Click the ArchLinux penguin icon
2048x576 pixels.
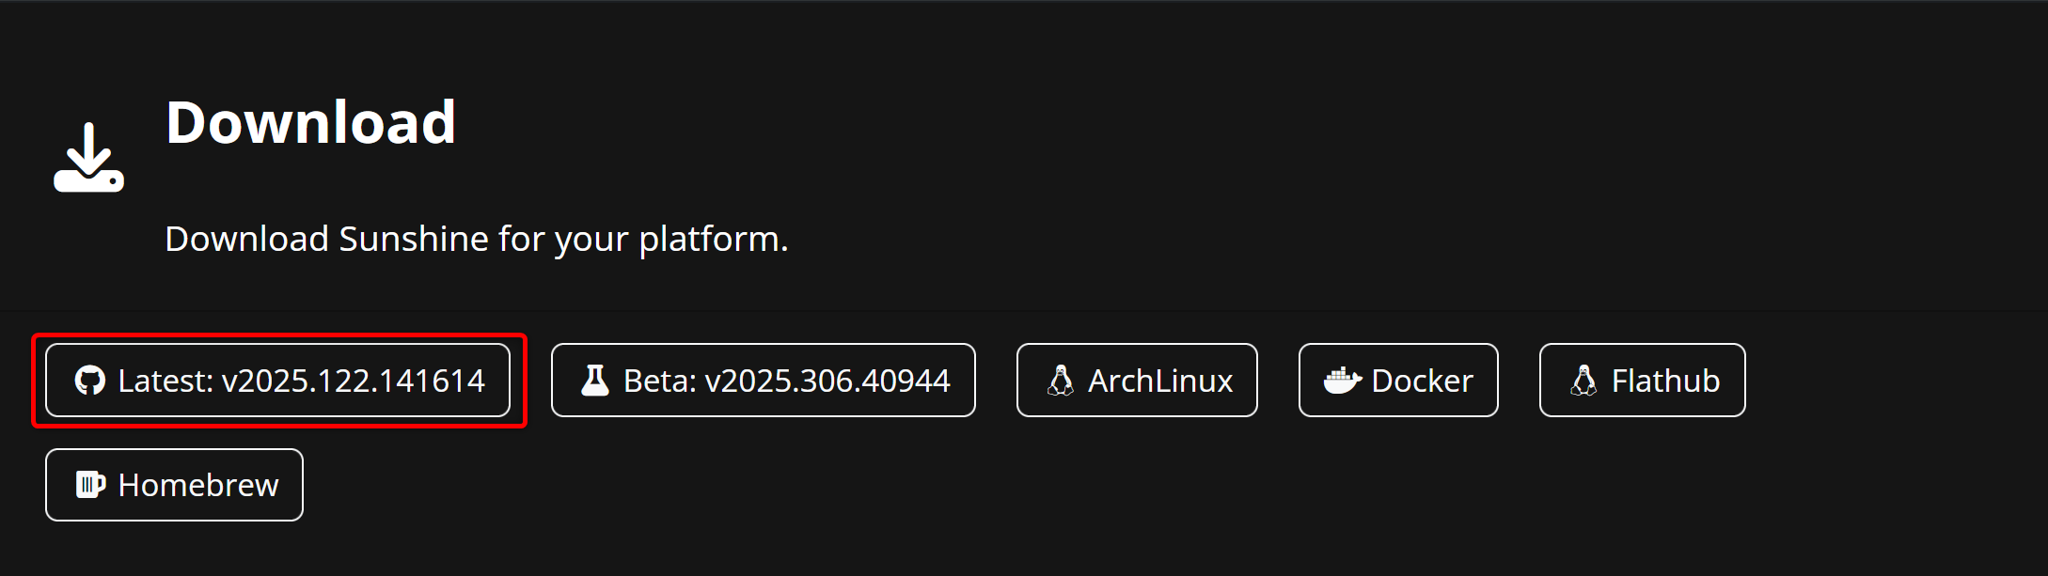(1061, 381)
